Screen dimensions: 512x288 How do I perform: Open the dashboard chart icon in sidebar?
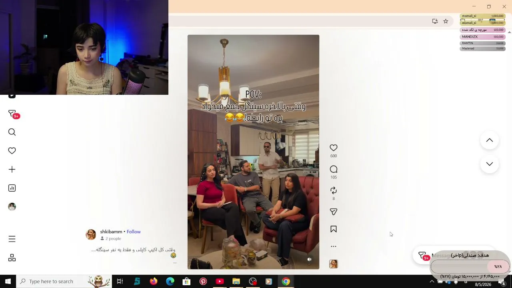tap(12, 188)
